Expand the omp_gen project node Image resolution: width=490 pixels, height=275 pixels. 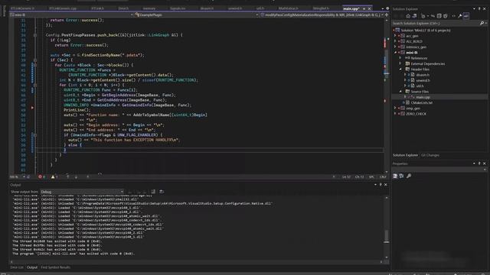[x=395, y=108]
